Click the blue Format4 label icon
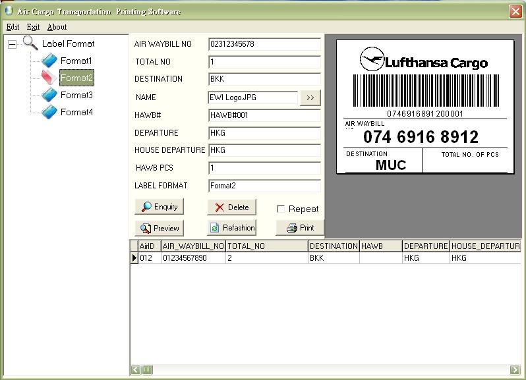The image size is (526, 380). [x=49, y=111]
